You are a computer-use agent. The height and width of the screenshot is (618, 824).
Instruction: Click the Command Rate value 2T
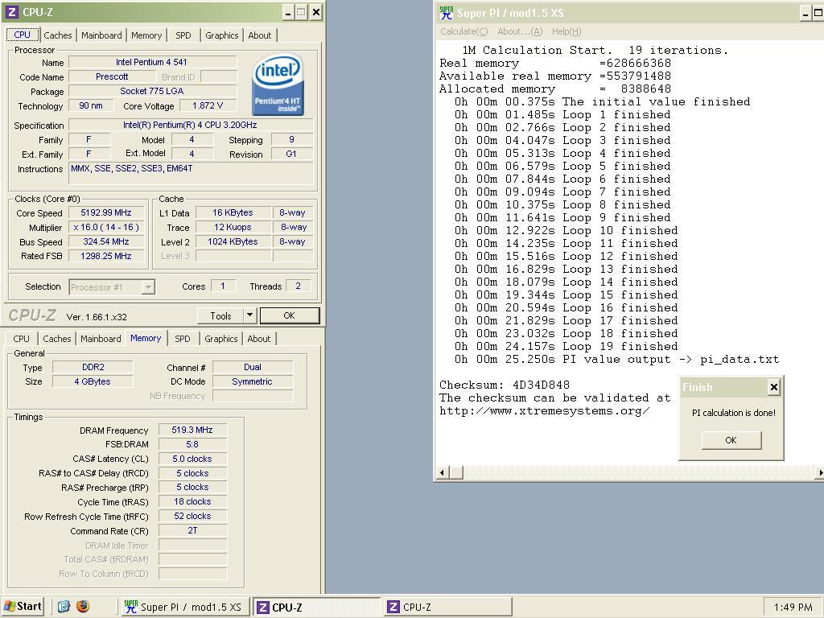pyautogui.click(x=192, y=531)
